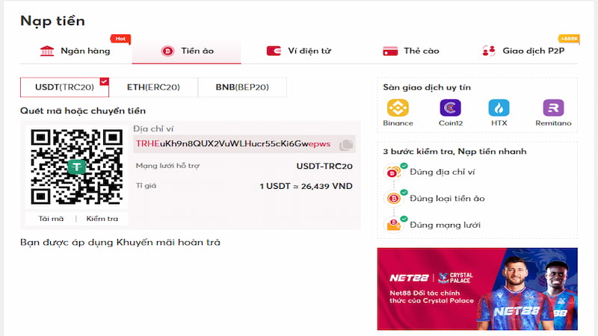The image size is (598, 336).
Task: Click the QR code image
Action: pos(77,167)
